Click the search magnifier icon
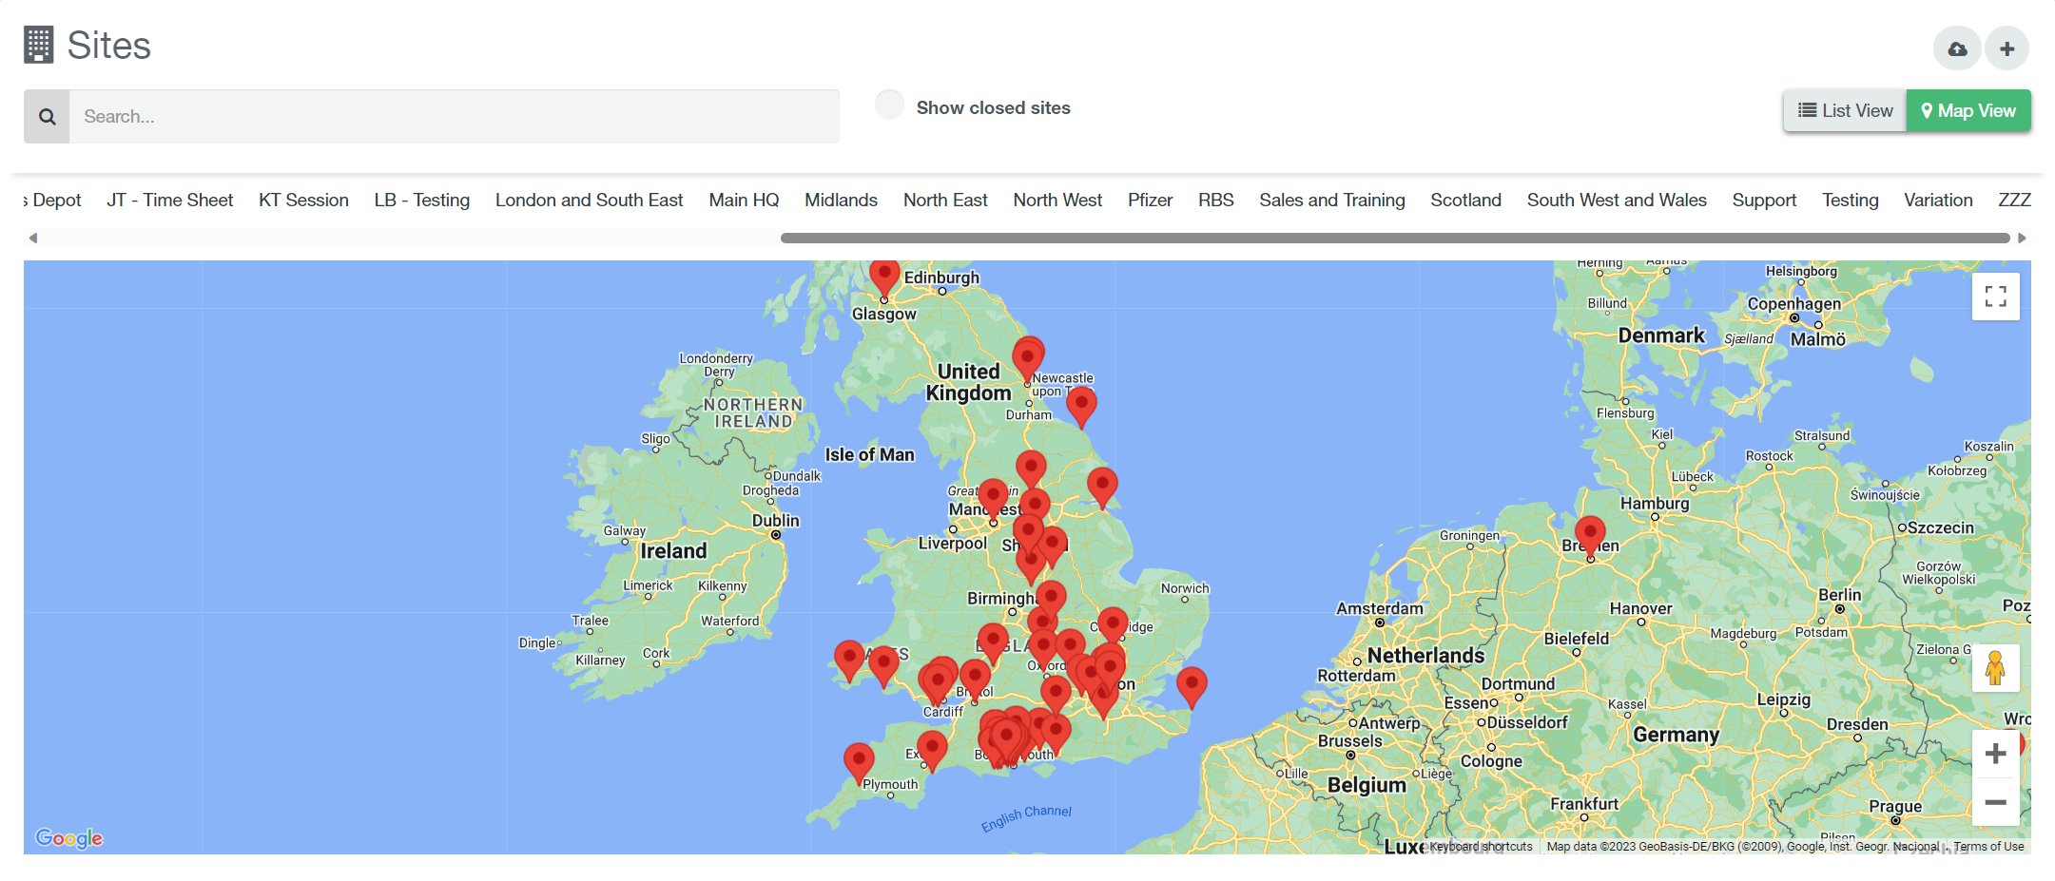The width and height of the screenshot is (2055, 881). (47, 117)
